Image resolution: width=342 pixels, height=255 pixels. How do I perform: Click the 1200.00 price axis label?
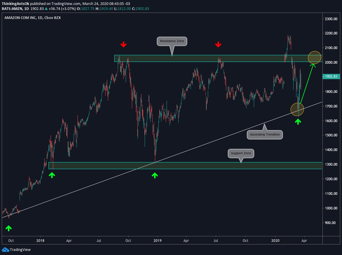(x=331, y=179)
